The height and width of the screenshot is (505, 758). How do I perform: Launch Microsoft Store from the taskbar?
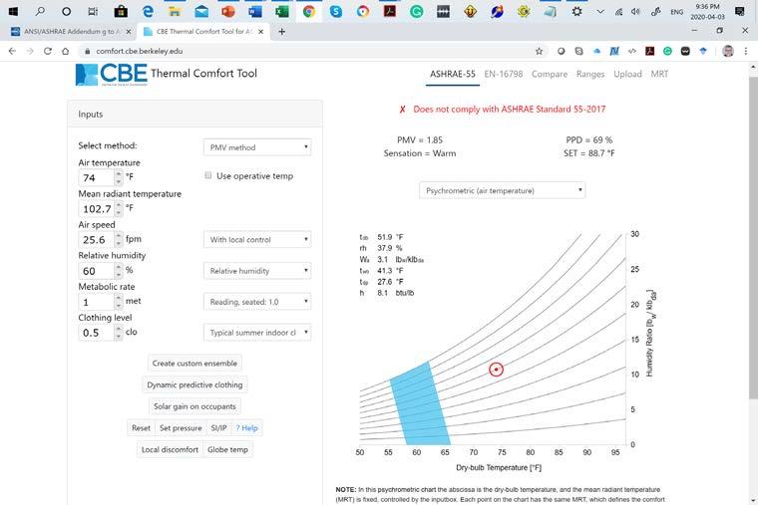(x=121, y=11)
